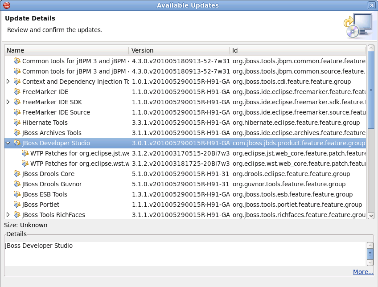The image size is (378, 287).
Task: Click the icon beside JBoss Drools Core
Action: [x=17, y=173]
